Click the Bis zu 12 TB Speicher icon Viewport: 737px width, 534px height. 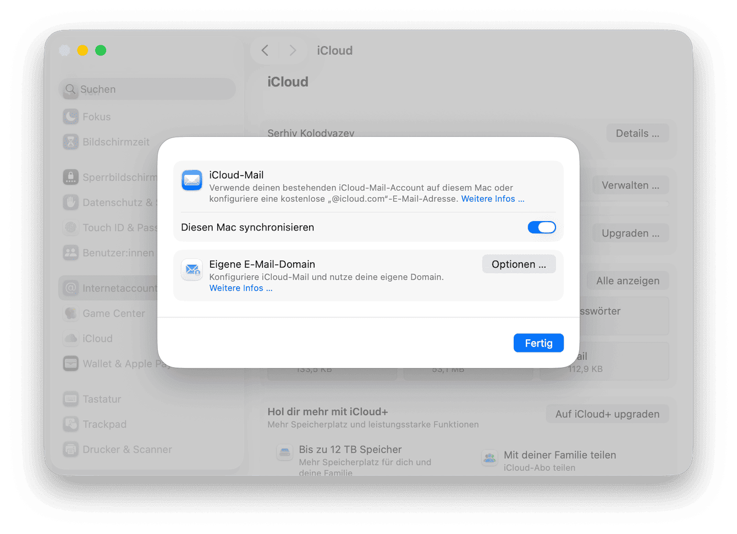(285, 453)
